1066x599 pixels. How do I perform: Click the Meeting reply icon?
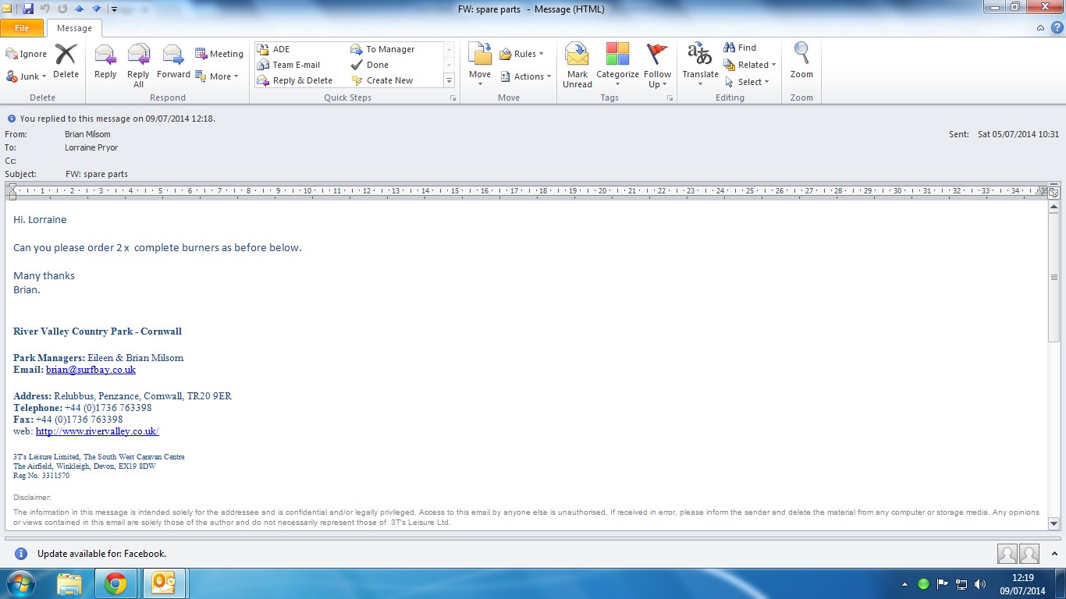(219, 54)
